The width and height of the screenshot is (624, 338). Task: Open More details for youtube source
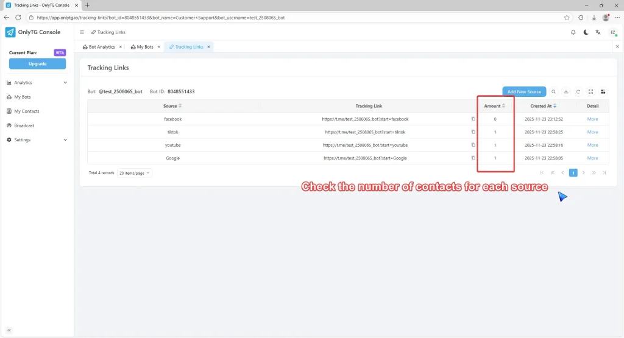[592, 145]
